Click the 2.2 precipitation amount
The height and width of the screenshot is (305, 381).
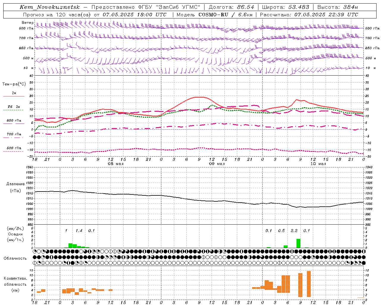[x=294, y=231]
